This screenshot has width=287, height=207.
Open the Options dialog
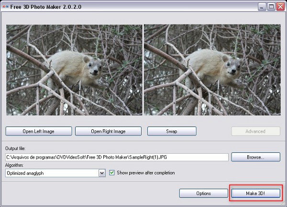(x=204, y=193)
